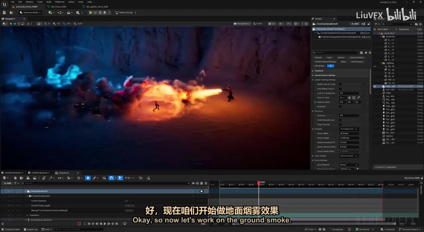Enable the Allow Roll checkbox
Viewport: 424px width, 232px height.
(340, 107)
